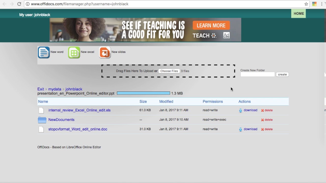Download stopcvformat doc via download link

(251, 129)
